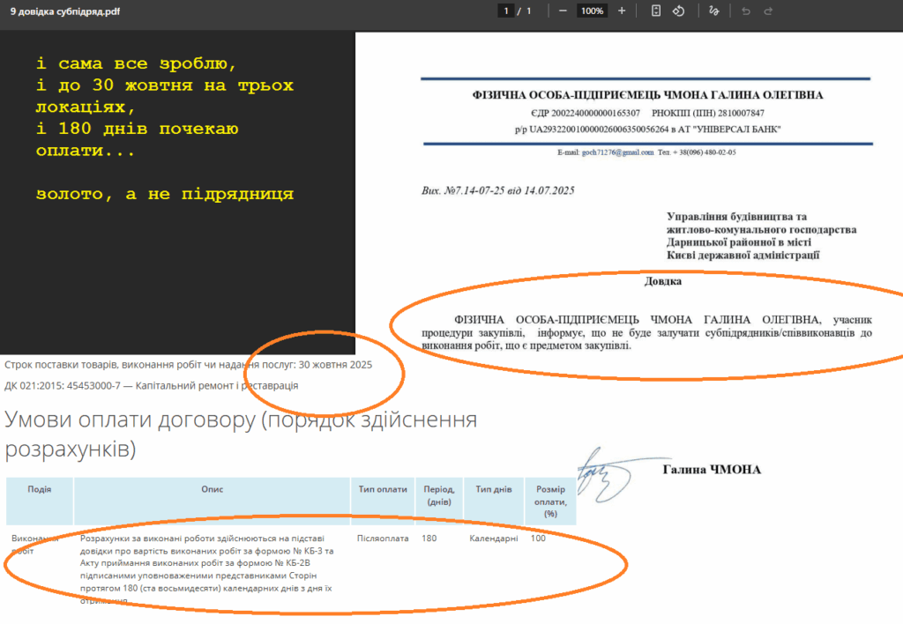This screenshot has height=624, width=903.
Task: Click the 'Довідка' document heading
Action: [663, 282]
